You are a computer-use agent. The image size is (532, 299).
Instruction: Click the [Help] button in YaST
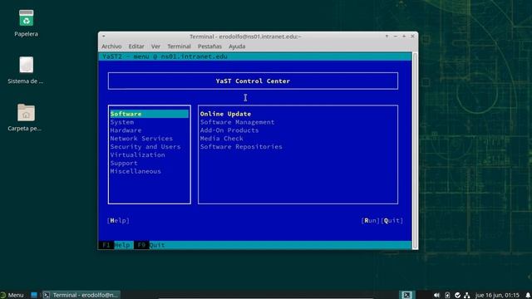(118, 221)
